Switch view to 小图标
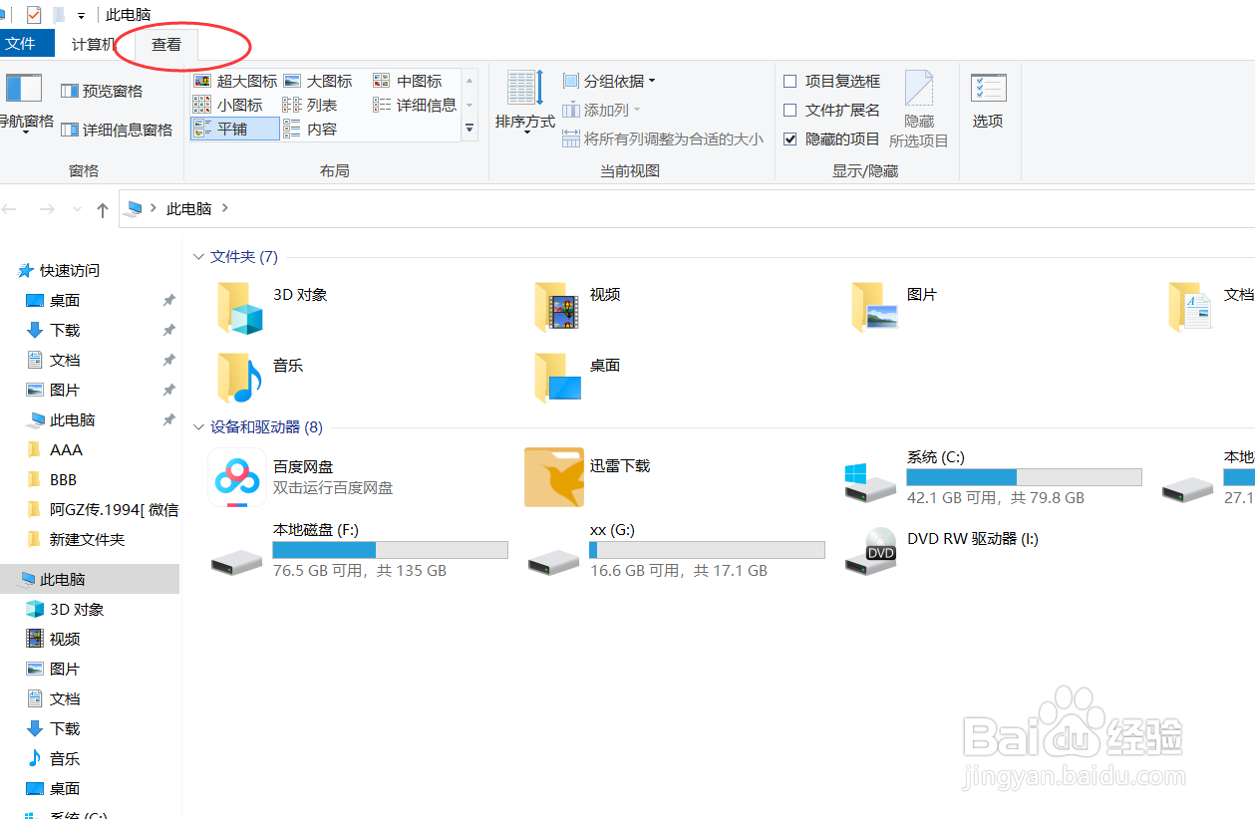Screen dimensions: 1255x819 pos(237,104)
